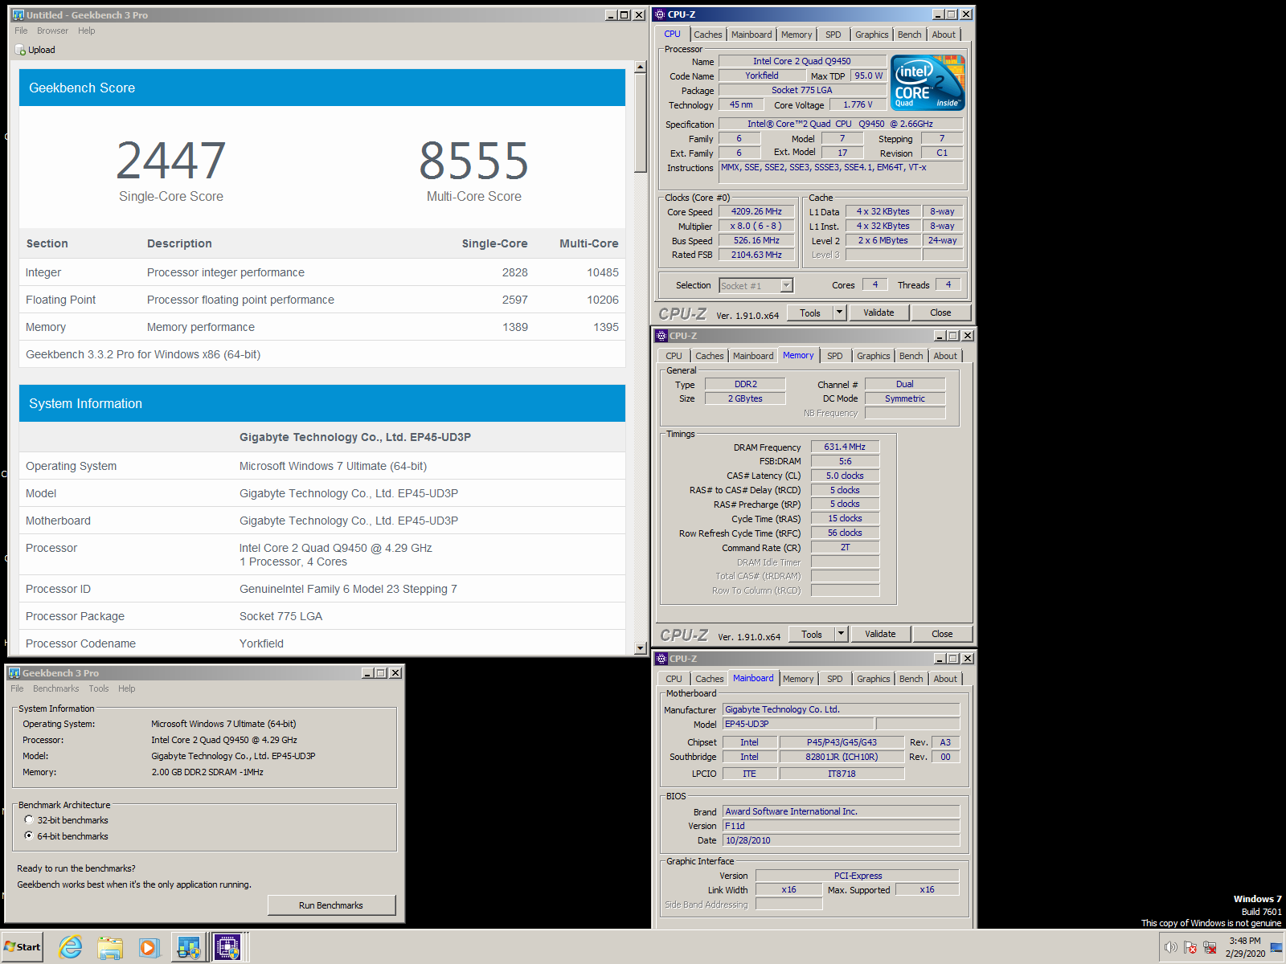Click the Memory CPU-Z window title icon
This screenshot has width=1286, height=964.
point(661,336)
